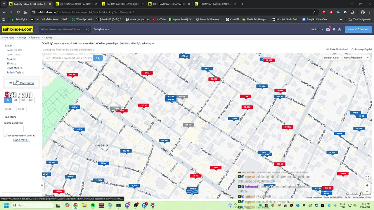Viewport: 374px width, 210px height.
Task: Open Şahin L. account dropdown
Action: (x=317, y=29)
